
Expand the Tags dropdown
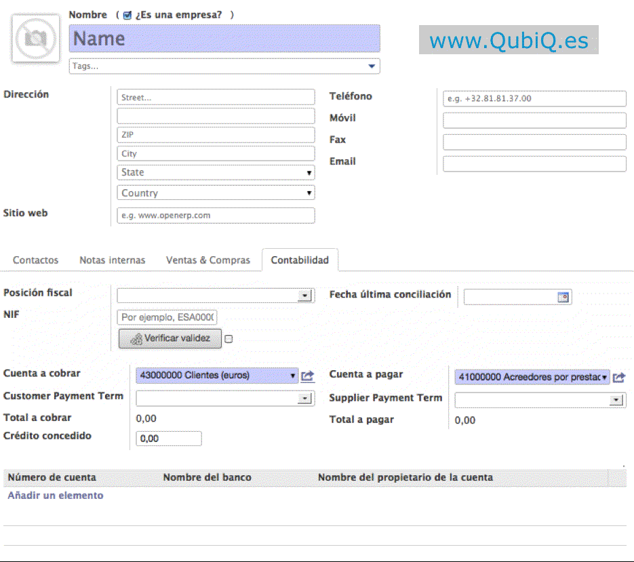click(x=371, y=66)
